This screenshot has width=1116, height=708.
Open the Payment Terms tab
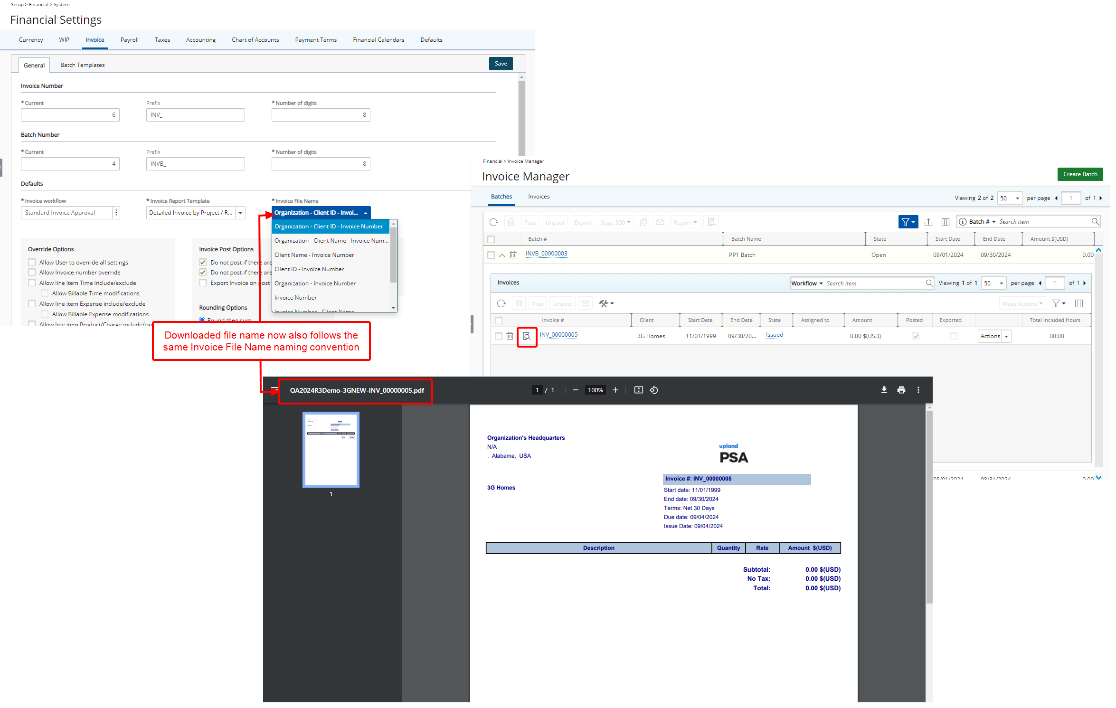click(315, 40)
